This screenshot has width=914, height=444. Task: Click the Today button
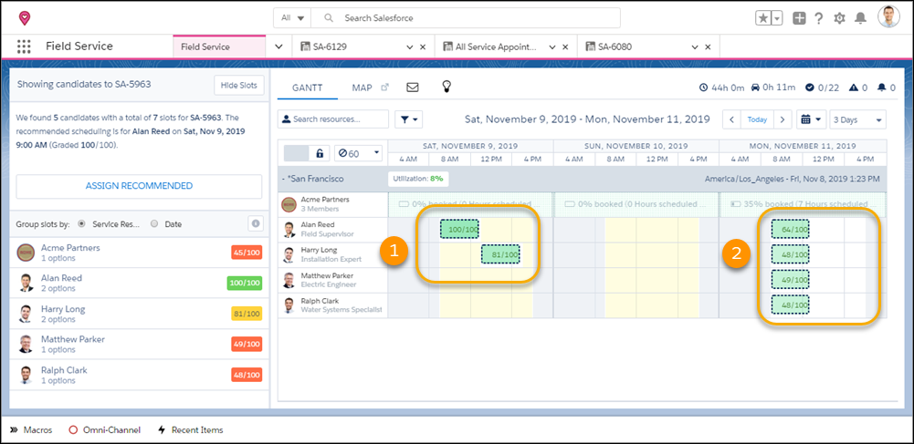point(757,119)
